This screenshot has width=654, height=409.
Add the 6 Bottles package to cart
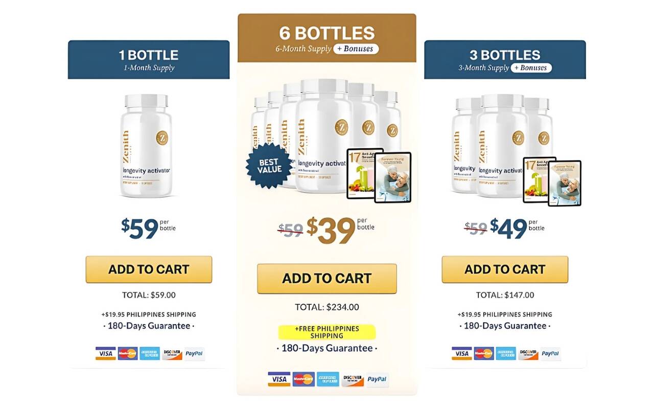tap(327, 279)
